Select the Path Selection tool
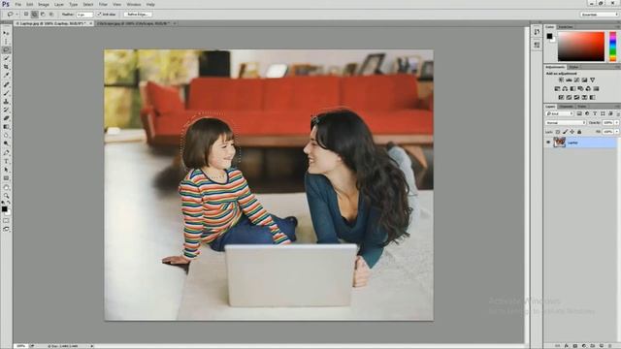Image resolution: width=621 pixels, height=349 pixels. [6, 170]
